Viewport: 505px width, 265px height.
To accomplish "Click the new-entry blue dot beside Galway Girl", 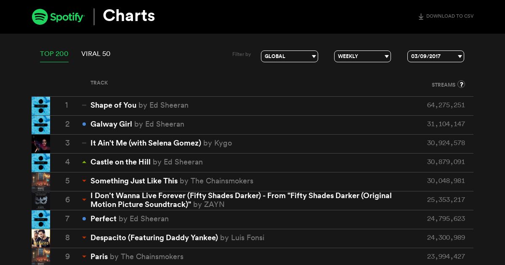I will 84,124.
